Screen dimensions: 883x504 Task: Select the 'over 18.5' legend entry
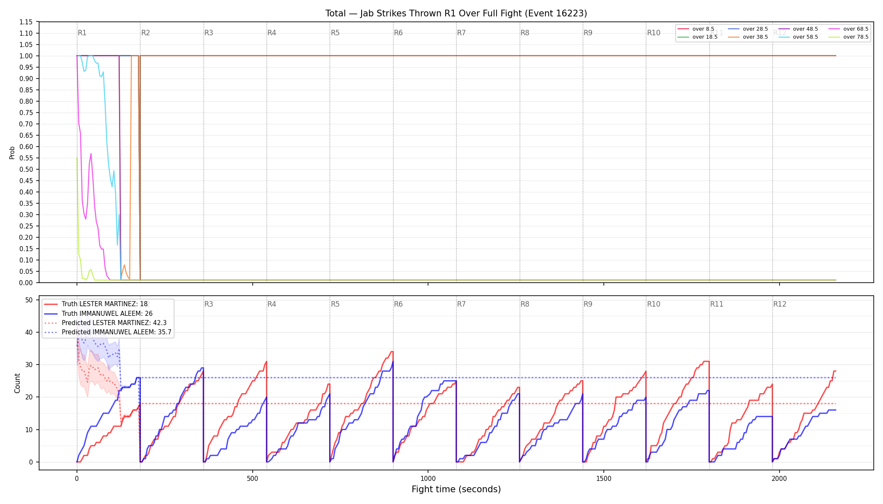pos(698,37)
